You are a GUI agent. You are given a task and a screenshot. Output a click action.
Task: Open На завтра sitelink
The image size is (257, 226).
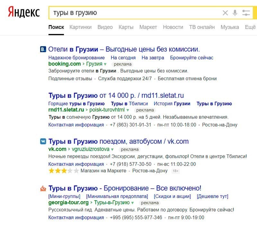tap(153, 58)
